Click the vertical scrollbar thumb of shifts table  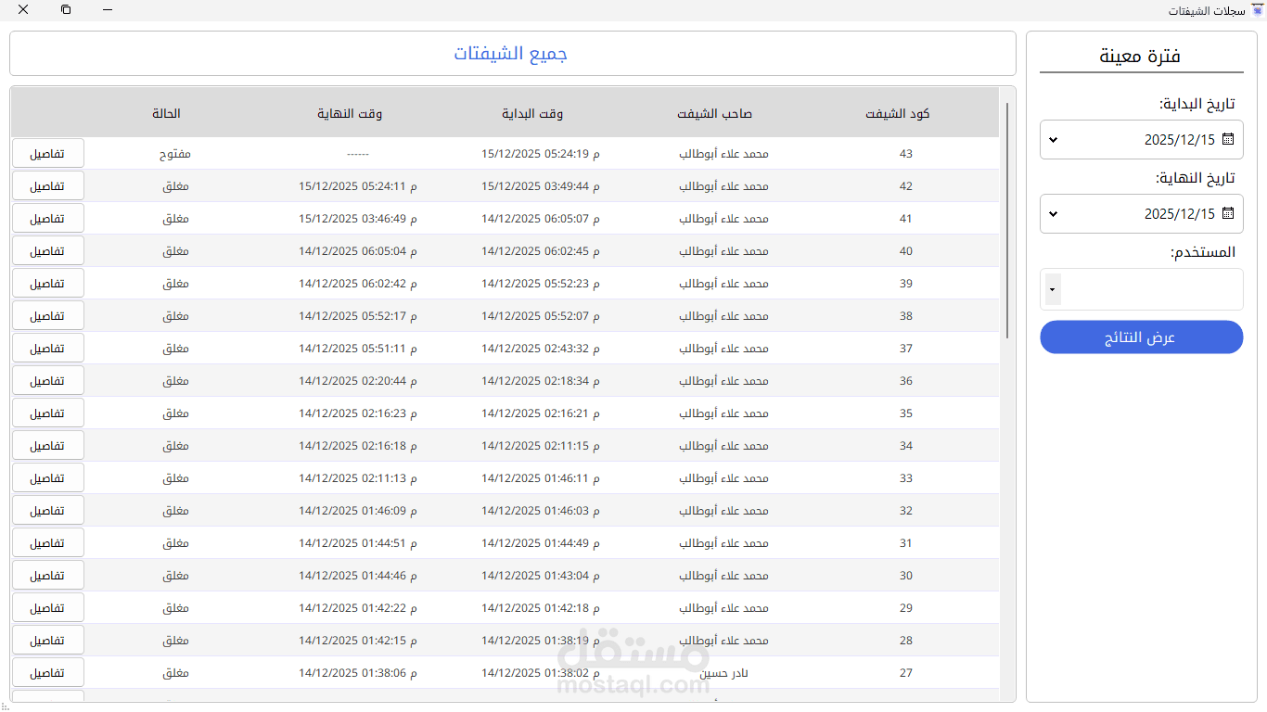point(1007,221)
